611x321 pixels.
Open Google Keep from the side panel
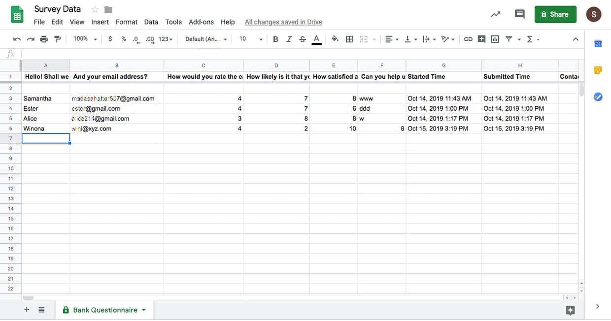(x=597, y=70)
